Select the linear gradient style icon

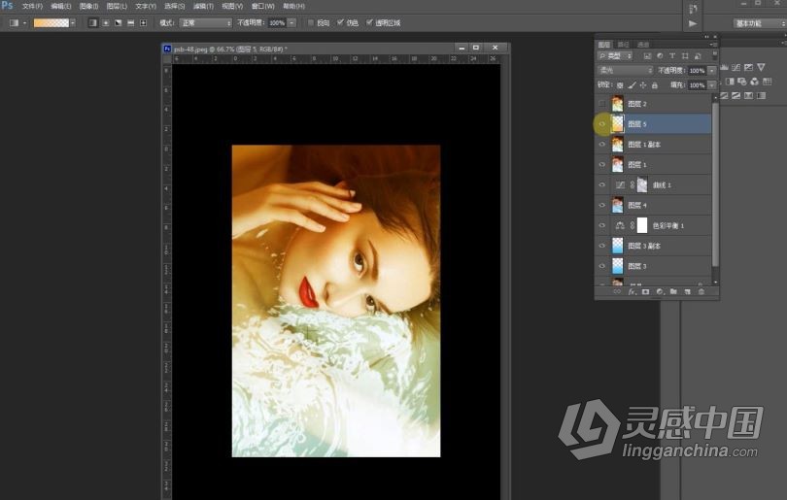coord(93,23)
